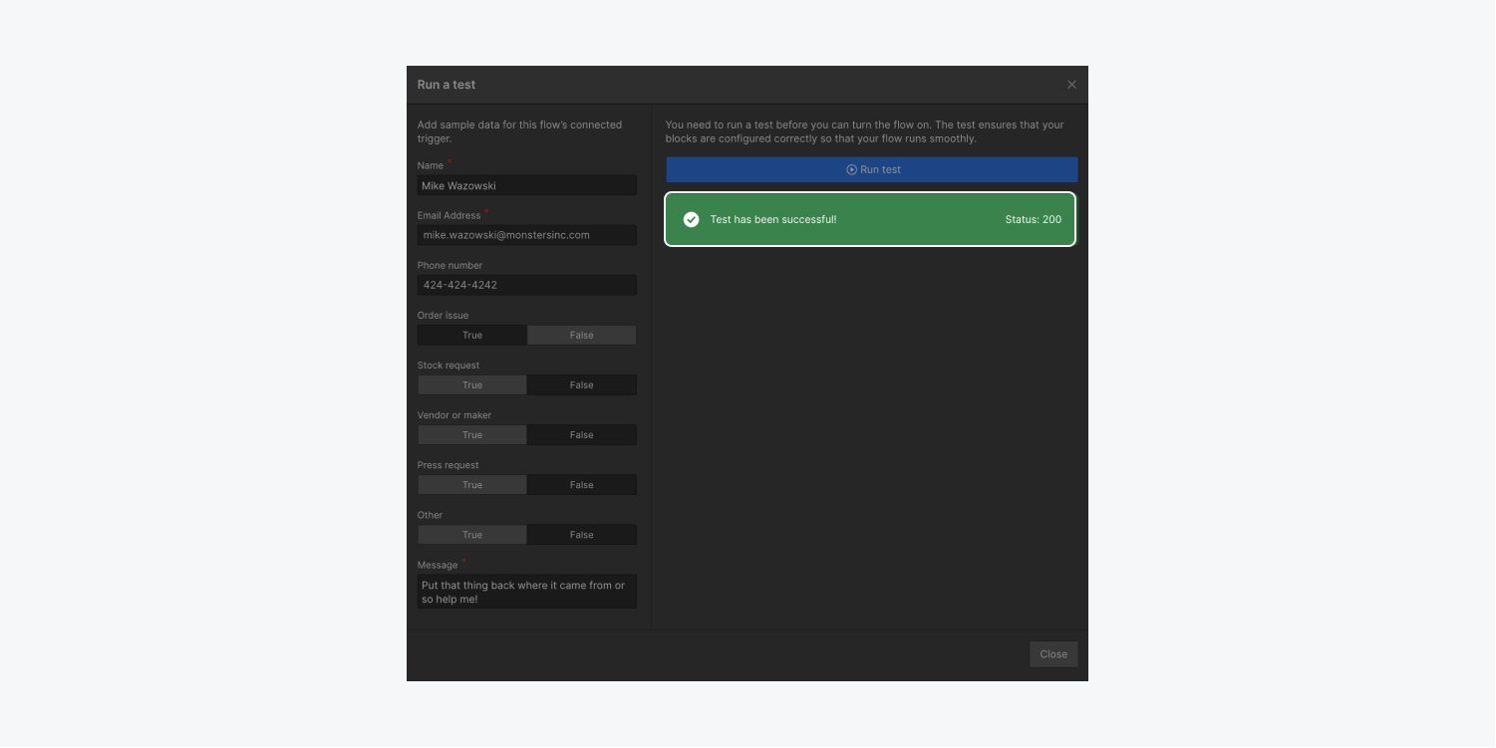
Task: Close the Run a test dialog with X
Action: (x=1071, y=85)
